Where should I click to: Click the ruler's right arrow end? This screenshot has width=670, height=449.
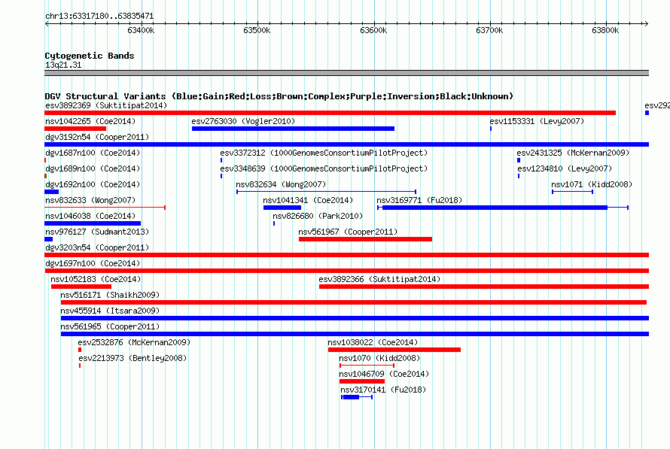[x=647, y=23]
